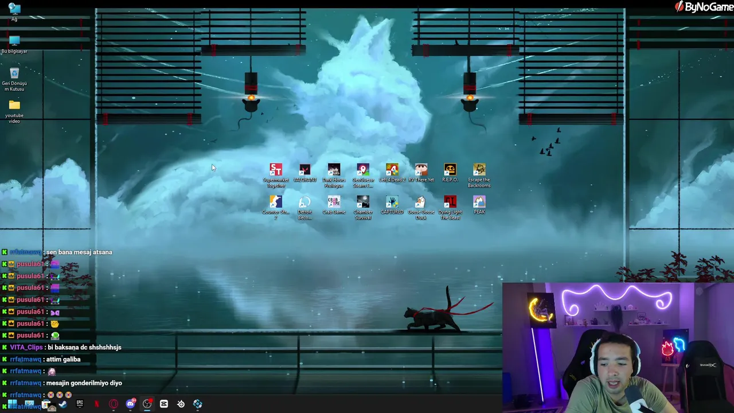Switch to OBS Studio in taskbar
734x413 pixels.
point(147,404)
